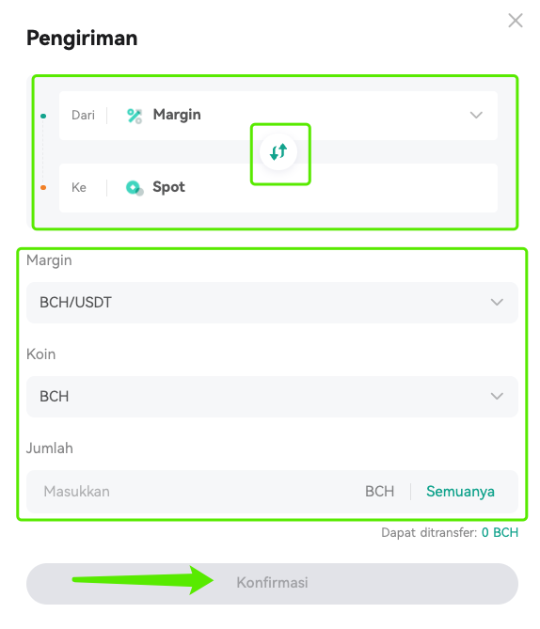The image size is (540, 629).
Task: Click the Masukkan amount input field
Action: point(193,492)
